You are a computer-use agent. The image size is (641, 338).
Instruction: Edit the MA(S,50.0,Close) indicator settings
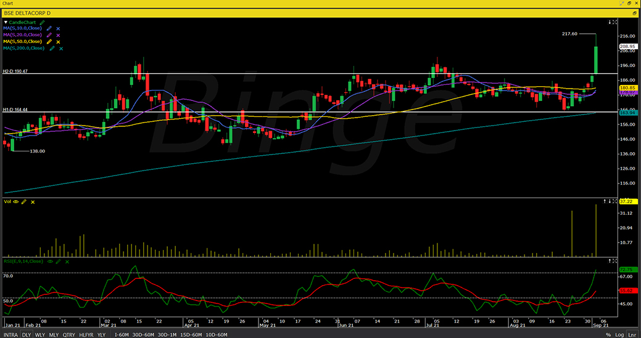[x=49, y=42]
